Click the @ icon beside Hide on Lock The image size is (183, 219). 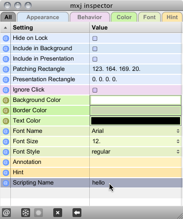pyautogui.click(x=6, y=38)
